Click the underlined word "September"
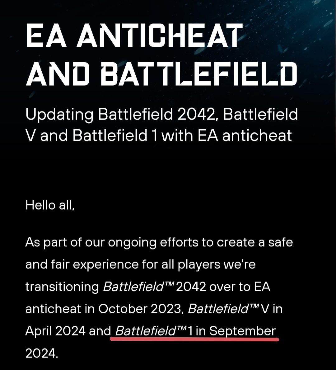336x370 pixels. pyautogui.click(x=242, y=331)
